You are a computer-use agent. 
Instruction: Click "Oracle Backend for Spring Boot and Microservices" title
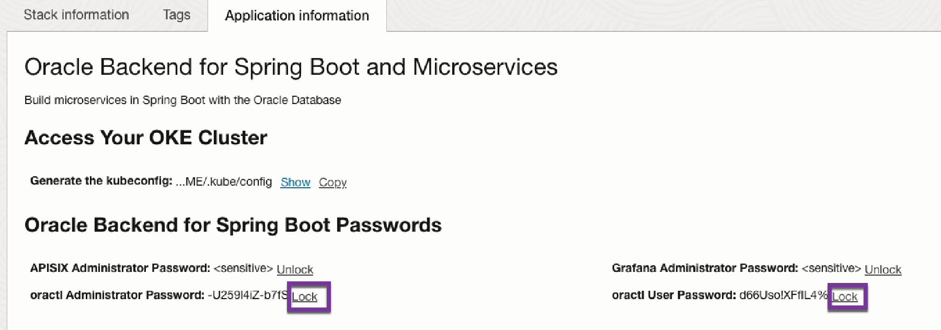291,67
